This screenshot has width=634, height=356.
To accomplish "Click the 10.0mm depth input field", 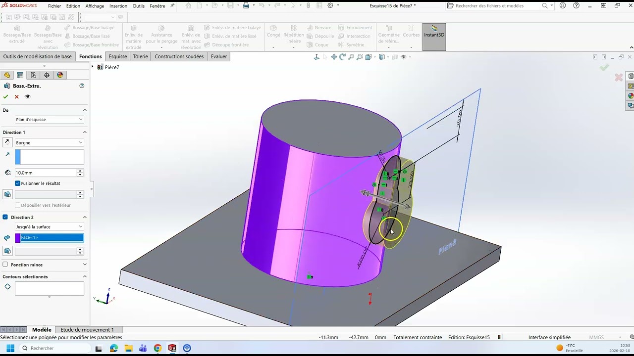I will [x=46, y=173].
